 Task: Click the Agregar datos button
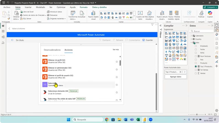[x=175, y=77]
